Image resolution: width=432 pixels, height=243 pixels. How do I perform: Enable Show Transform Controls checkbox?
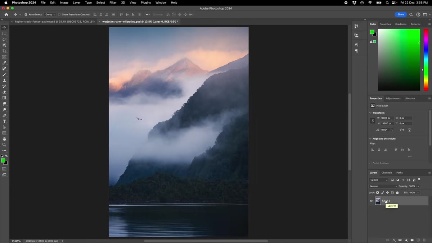tap(59, 14)
